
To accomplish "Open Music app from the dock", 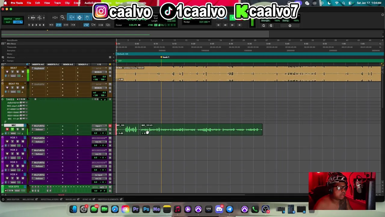I will tap(177, 209).
